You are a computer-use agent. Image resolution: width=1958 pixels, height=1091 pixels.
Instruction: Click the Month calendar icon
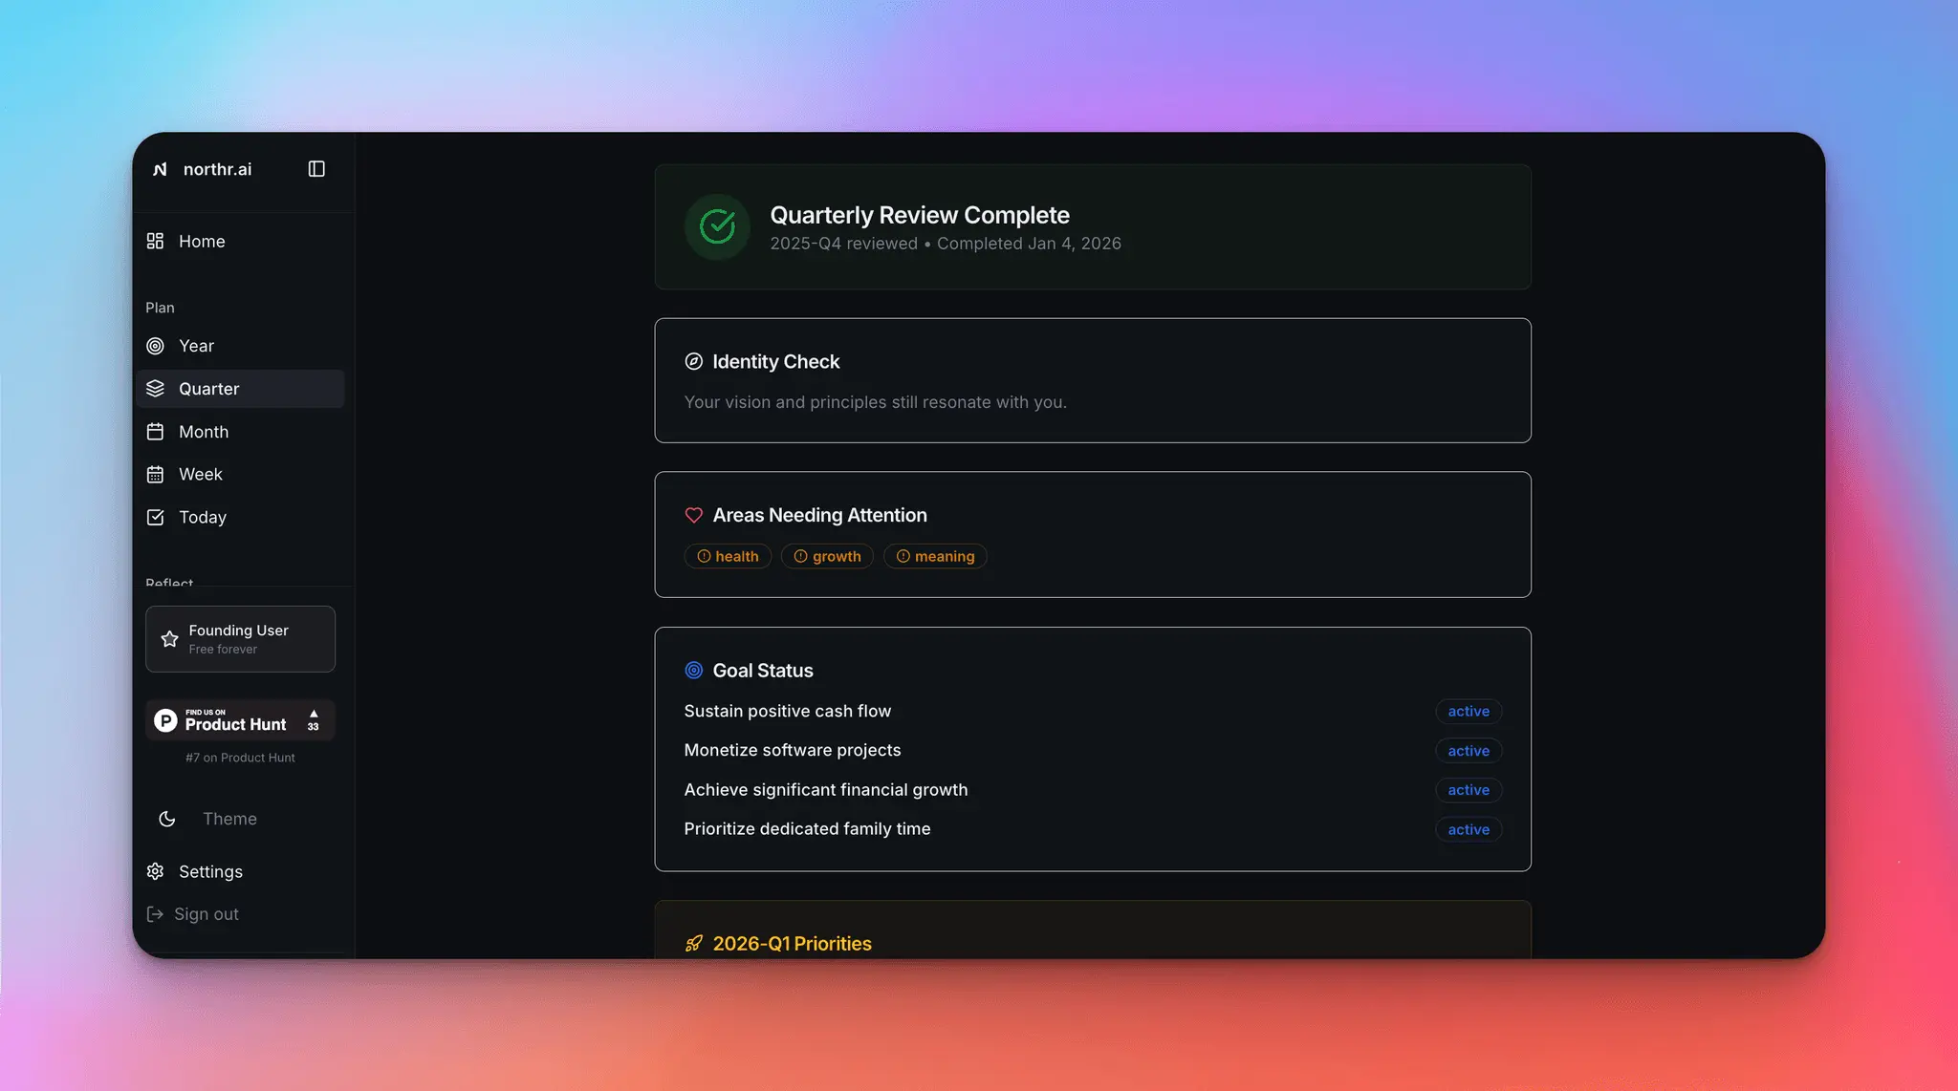pyautogui.click(x=155, y=432)
